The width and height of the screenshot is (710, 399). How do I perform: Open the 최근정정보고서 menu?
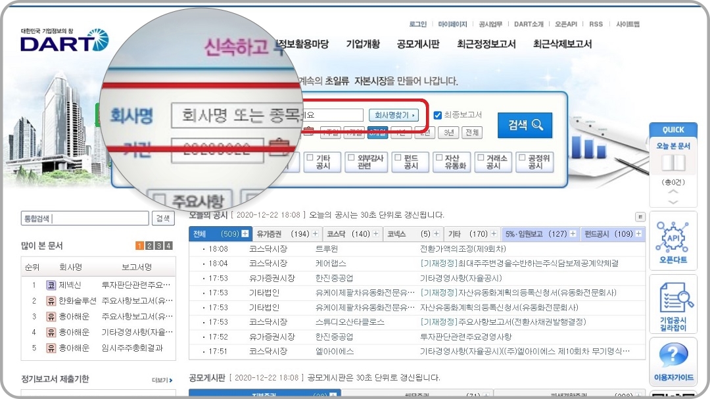point(486,44)
